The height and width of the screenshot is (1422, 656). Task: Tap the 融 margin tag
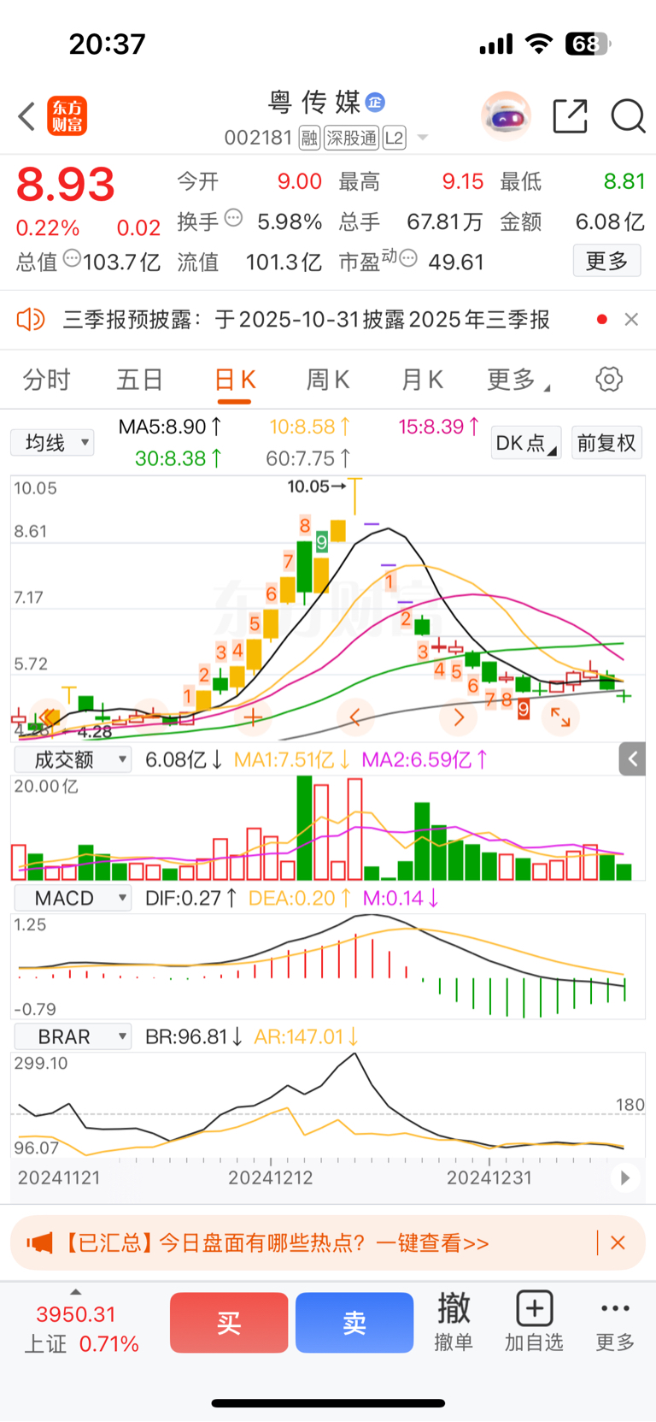[309, 138]
